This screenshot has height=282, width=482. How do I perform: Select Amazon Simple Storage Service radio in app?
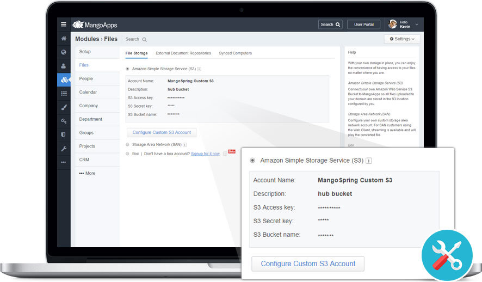point(127,69)
